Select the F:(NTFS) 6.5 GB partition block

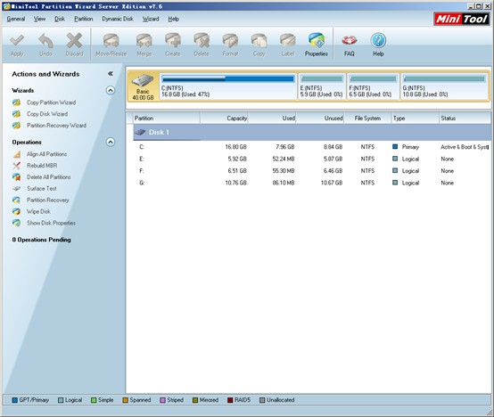click(x=373, y=86)
